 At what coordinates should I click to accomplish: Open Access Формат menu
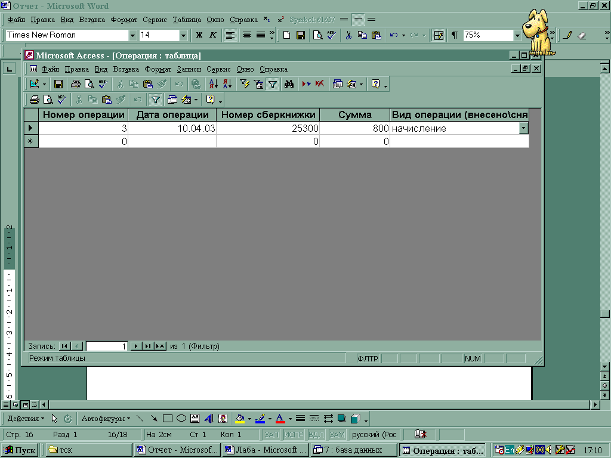click(x=158, y=69)
